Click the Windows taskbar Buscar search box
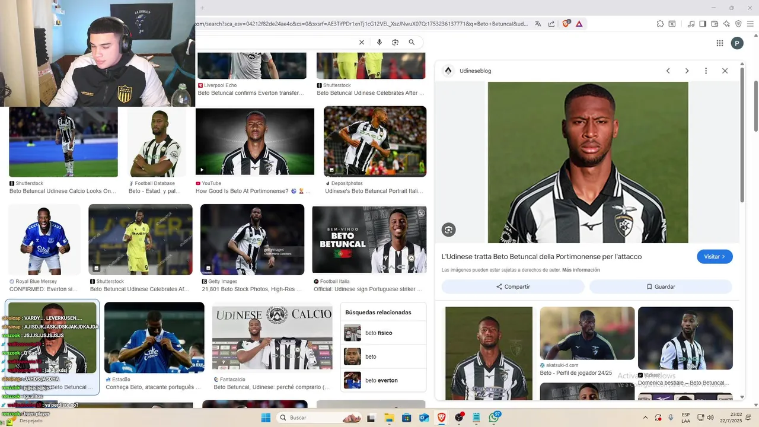Image resolution: width=759 pixels, height=427 pixels. tap(320, 418)
